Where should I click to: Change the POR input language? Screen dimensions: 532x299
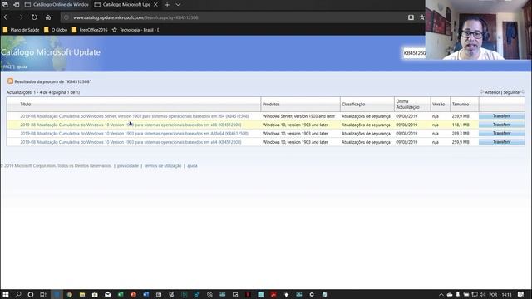coord(493,295)
